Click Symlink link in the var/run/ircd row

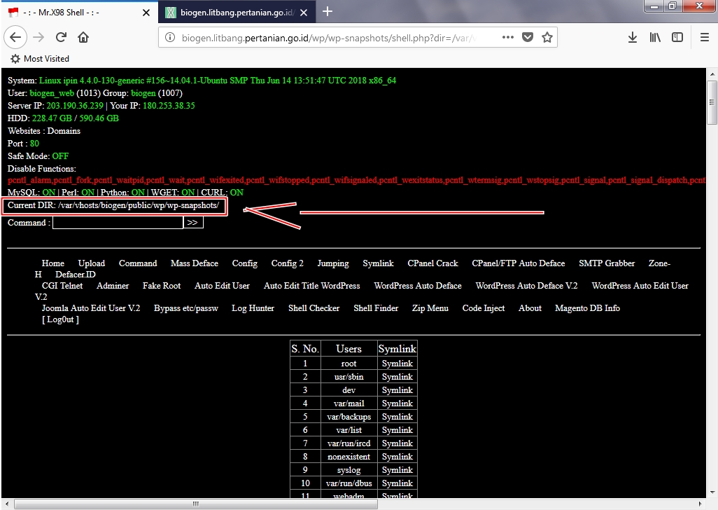(x=397, y=443)
